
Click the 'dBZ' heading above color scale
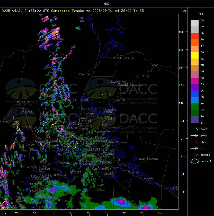201,14
